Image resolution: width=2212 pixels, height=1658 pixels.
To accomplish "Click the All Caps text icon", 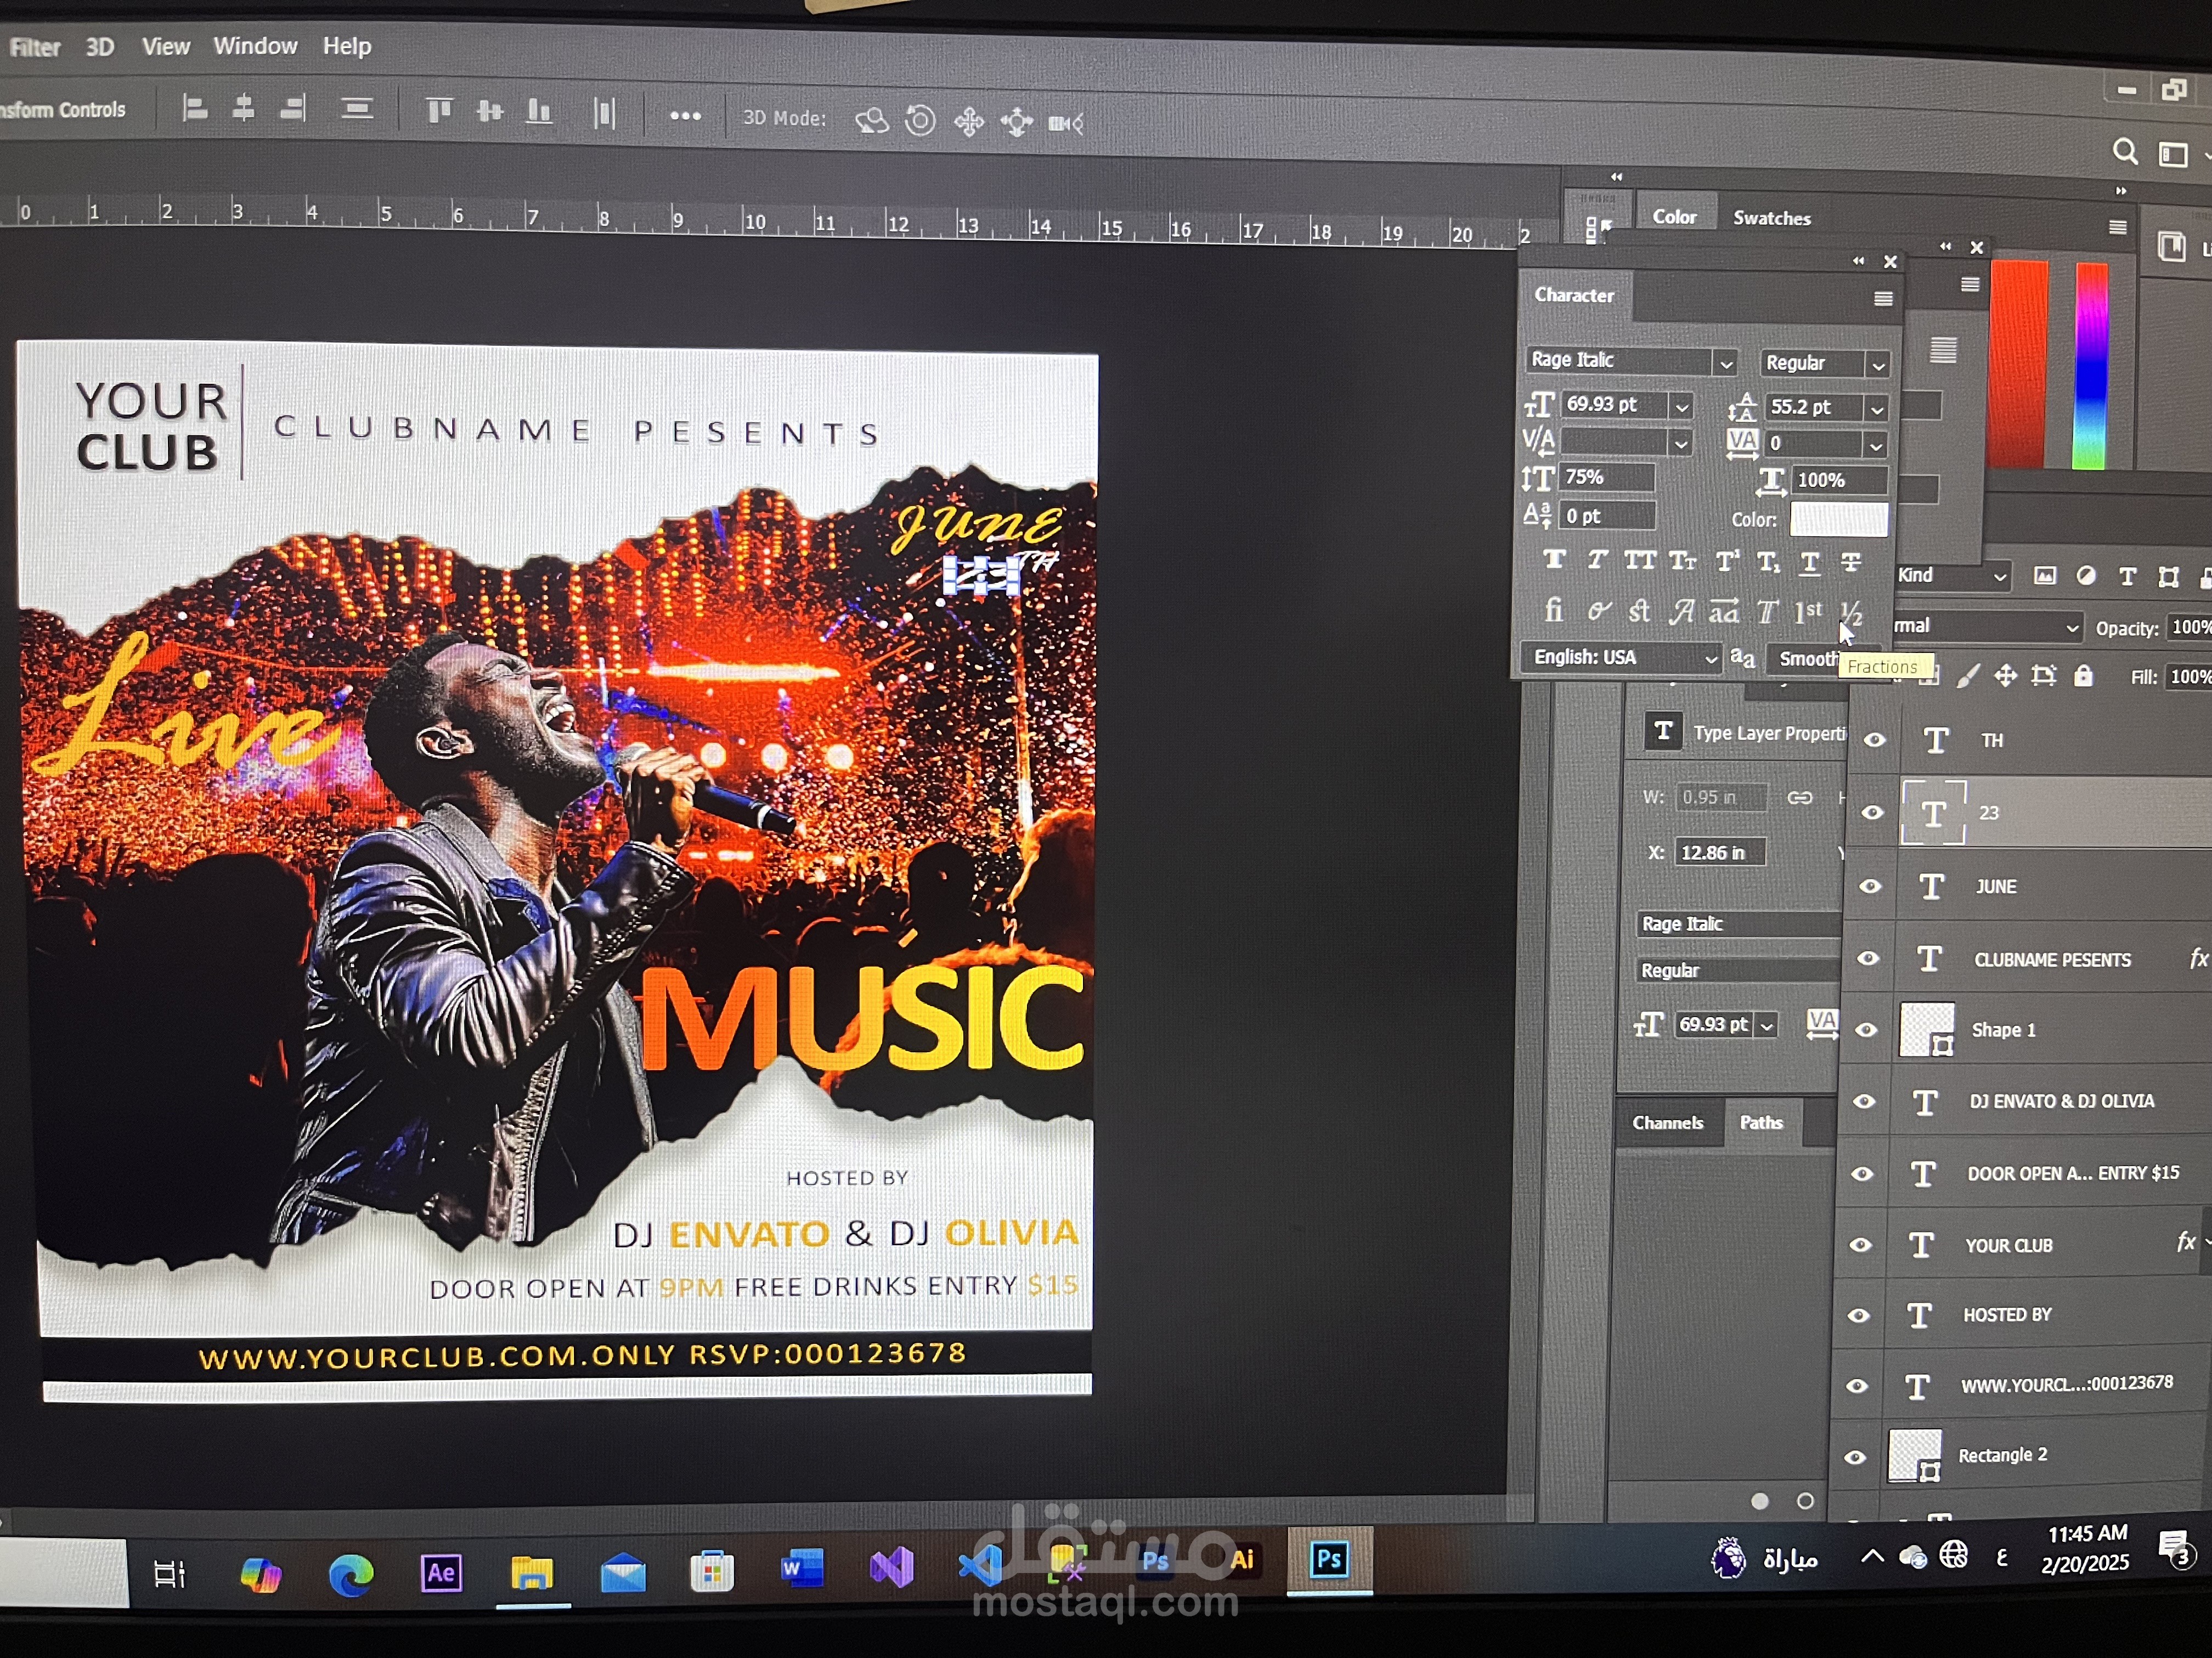I will click(x=1640, y=561).
